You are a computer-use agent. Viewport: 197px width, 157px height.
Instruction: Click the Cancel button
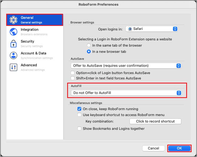153,148
